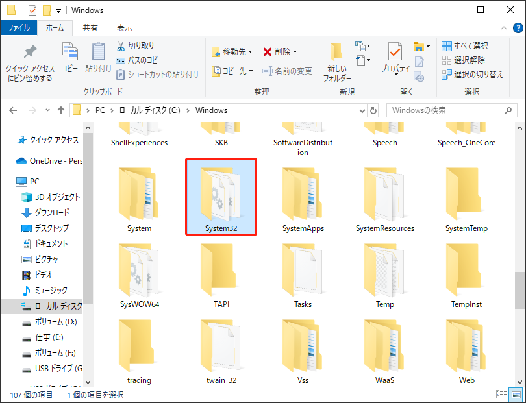
Task: Show recent locations dropdown arrow
Action: pos(47,110)
